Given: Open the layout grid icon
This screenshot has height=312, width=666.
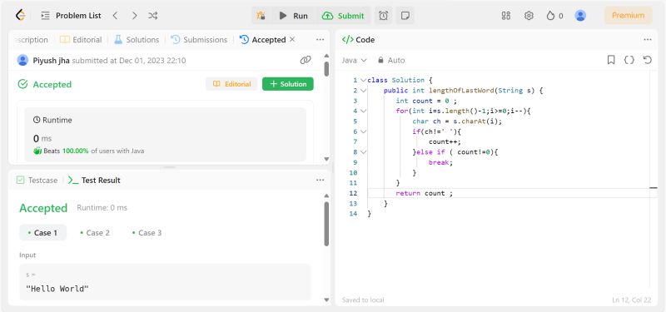Looking at the screenshot, I should click(x=506, y=16).
